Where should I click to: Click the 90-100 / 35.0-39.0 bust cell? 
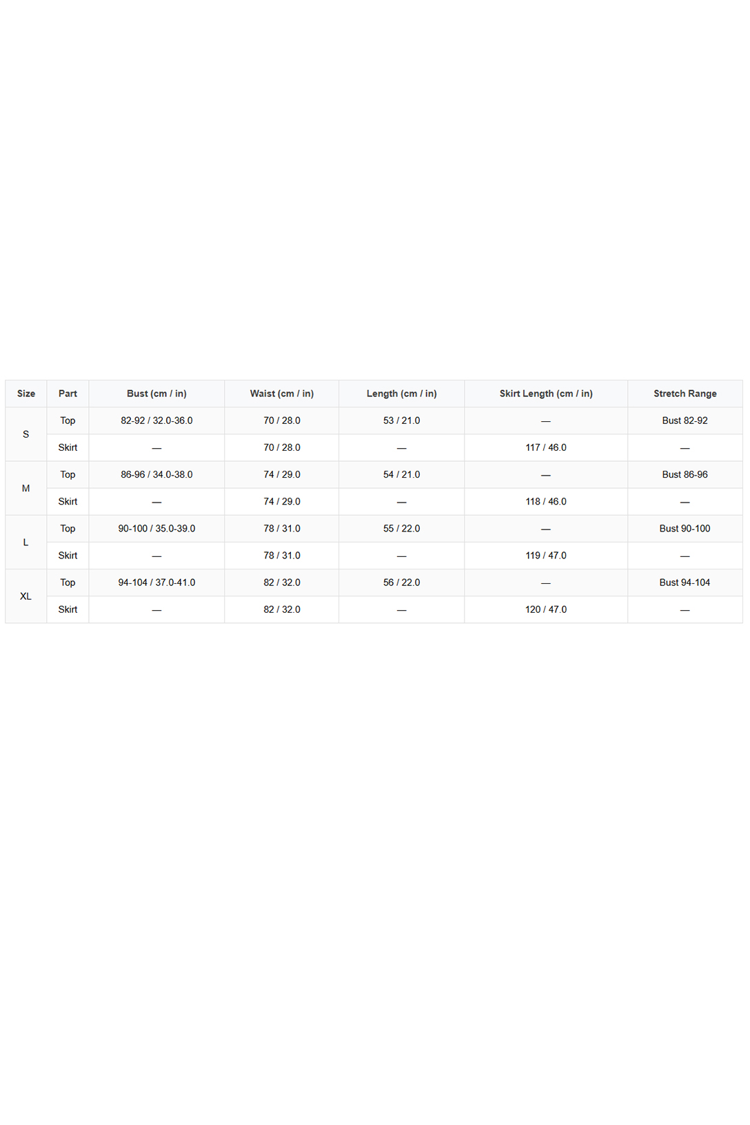(x=156, y=529)
